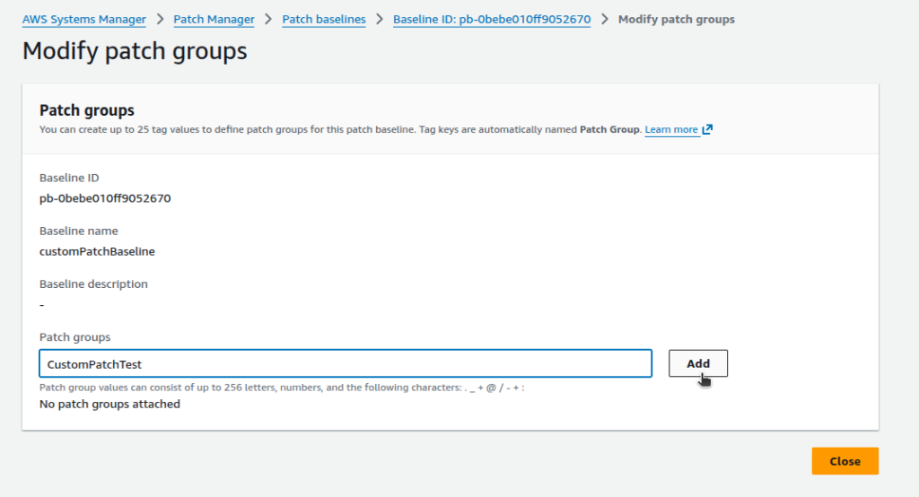Click the 'Modify patch groups' breadcrumb text

677,20
